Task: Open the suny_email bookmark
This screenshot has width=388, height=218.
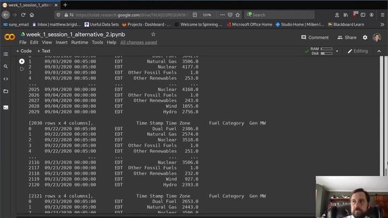Action: pyautogui.click(x=16, y=24)
